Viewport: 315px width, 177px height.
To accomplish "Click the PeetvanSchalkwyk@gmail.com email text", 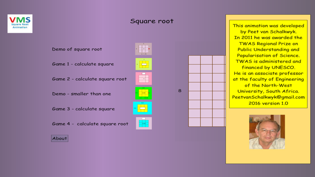I will pos(268,97).
